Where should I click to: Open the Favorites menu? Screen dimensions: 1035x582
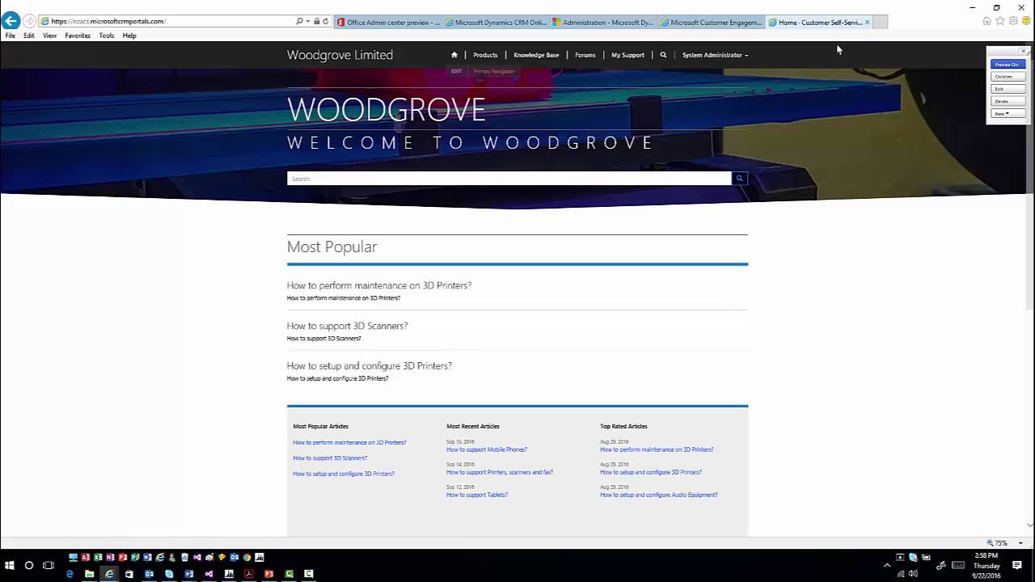point(78,36)
